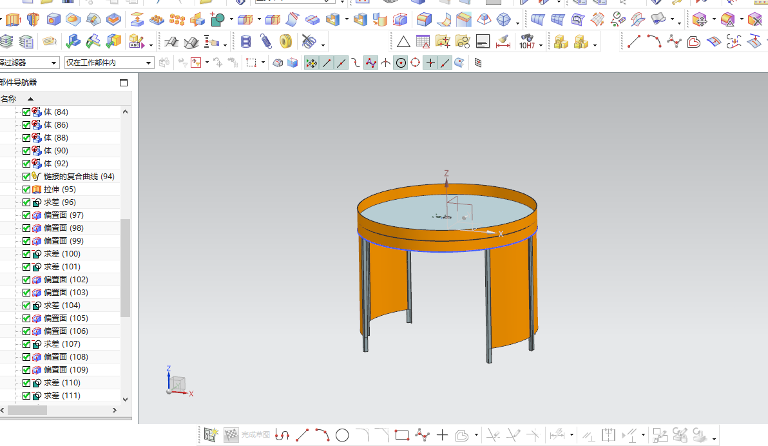Expand the rectangle selection mode dropdown arrow
The width and height of the screenshot is (768, 446).
click(264, 63)
